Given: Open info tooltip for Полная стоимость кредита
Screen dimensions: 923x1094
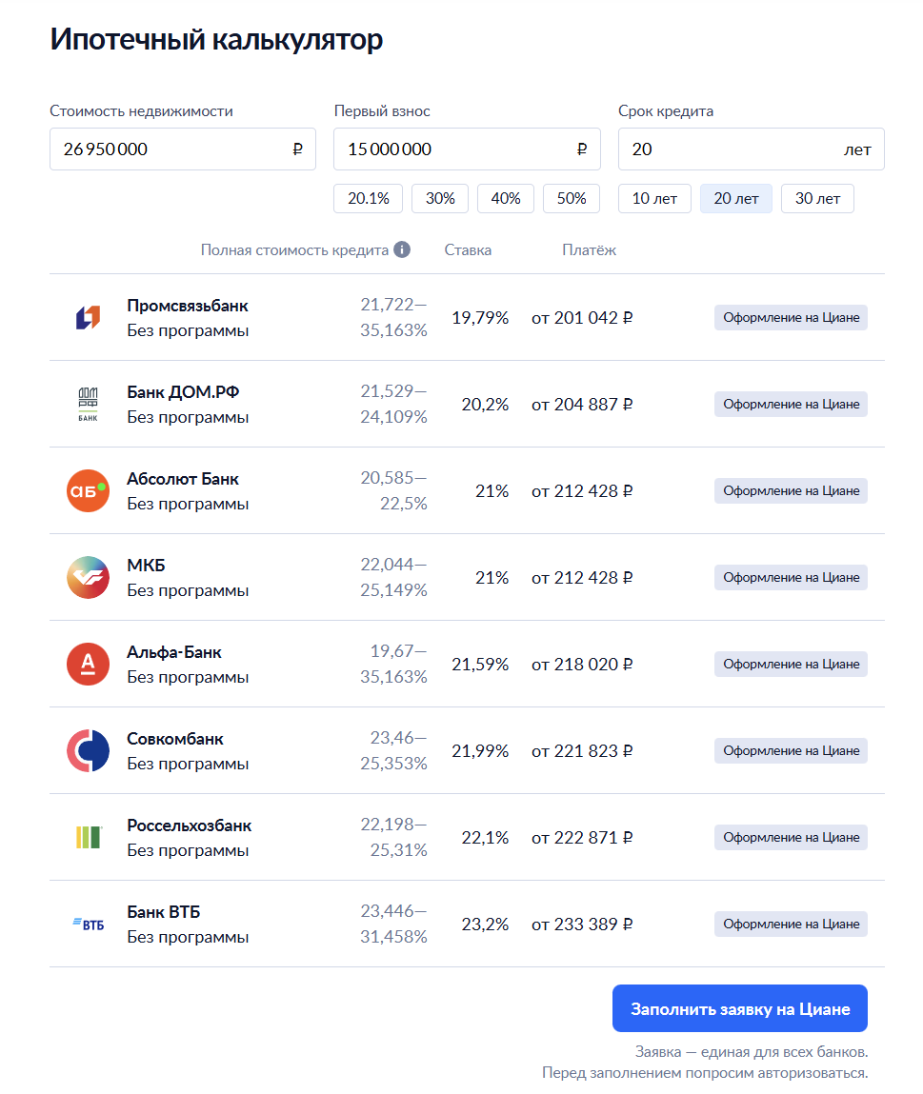Looking at the screenshot, I should pos(402,250).
